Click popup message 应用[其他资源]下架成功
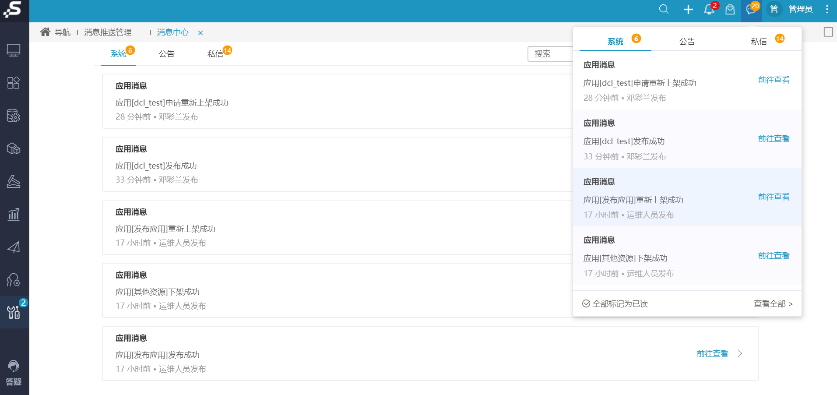Viewport: 837px width, 395px height. tap(625, 258)
